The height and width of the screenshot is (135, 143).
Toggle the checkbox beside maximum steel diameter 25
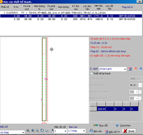tap(140, 98)
